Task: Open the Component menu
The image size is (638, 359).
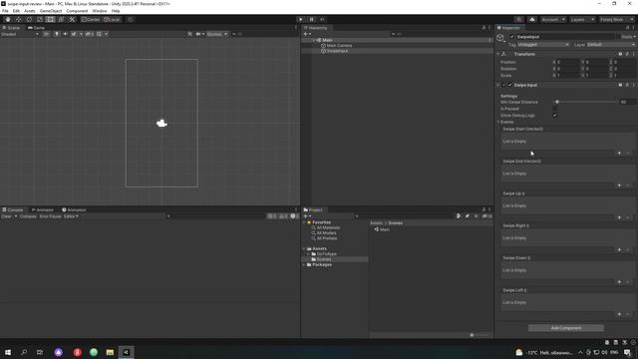Action: click(x=77, y=11)
